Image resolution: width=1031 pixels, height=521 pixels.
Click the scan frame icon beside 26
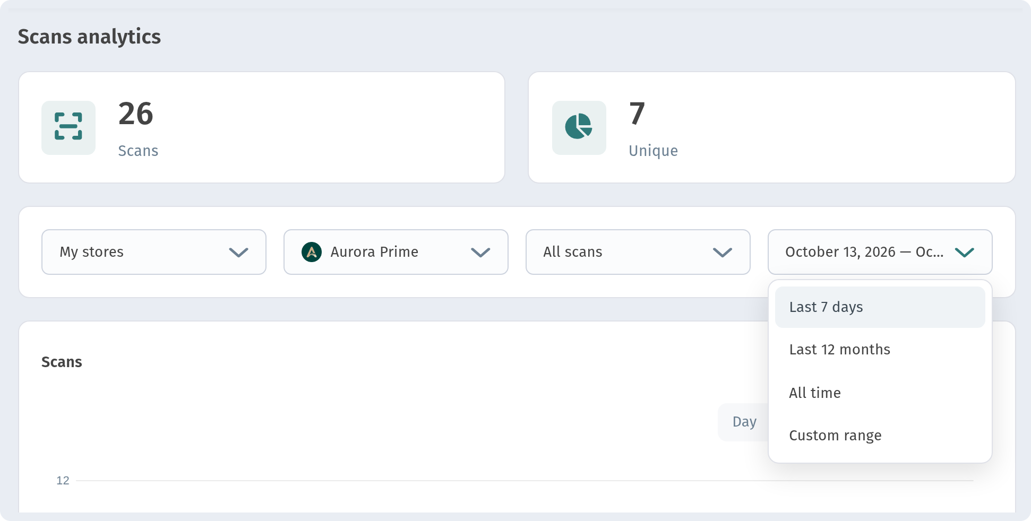(68, 127)
